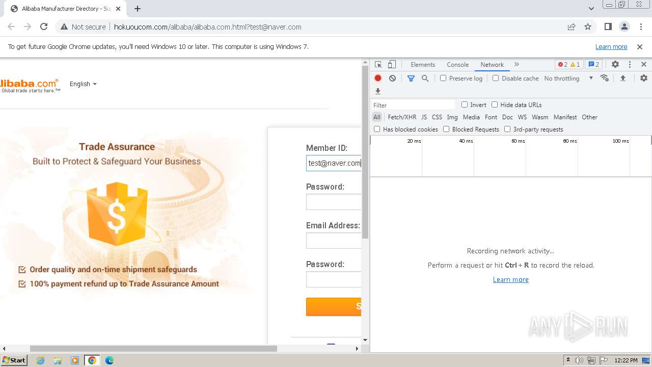Click the Windows Start button
Image resolution: width=652 pixels, height=367 pixels.
14,360
